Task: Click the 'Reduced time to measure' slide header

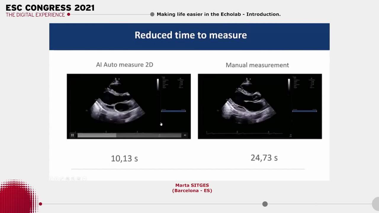Action: 190,35
